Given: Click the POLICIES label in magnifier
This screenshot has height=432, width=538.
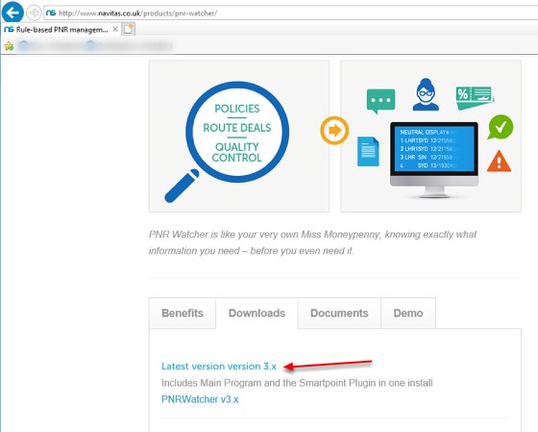Looking at the screenshot, I should [x=237, y=109].
